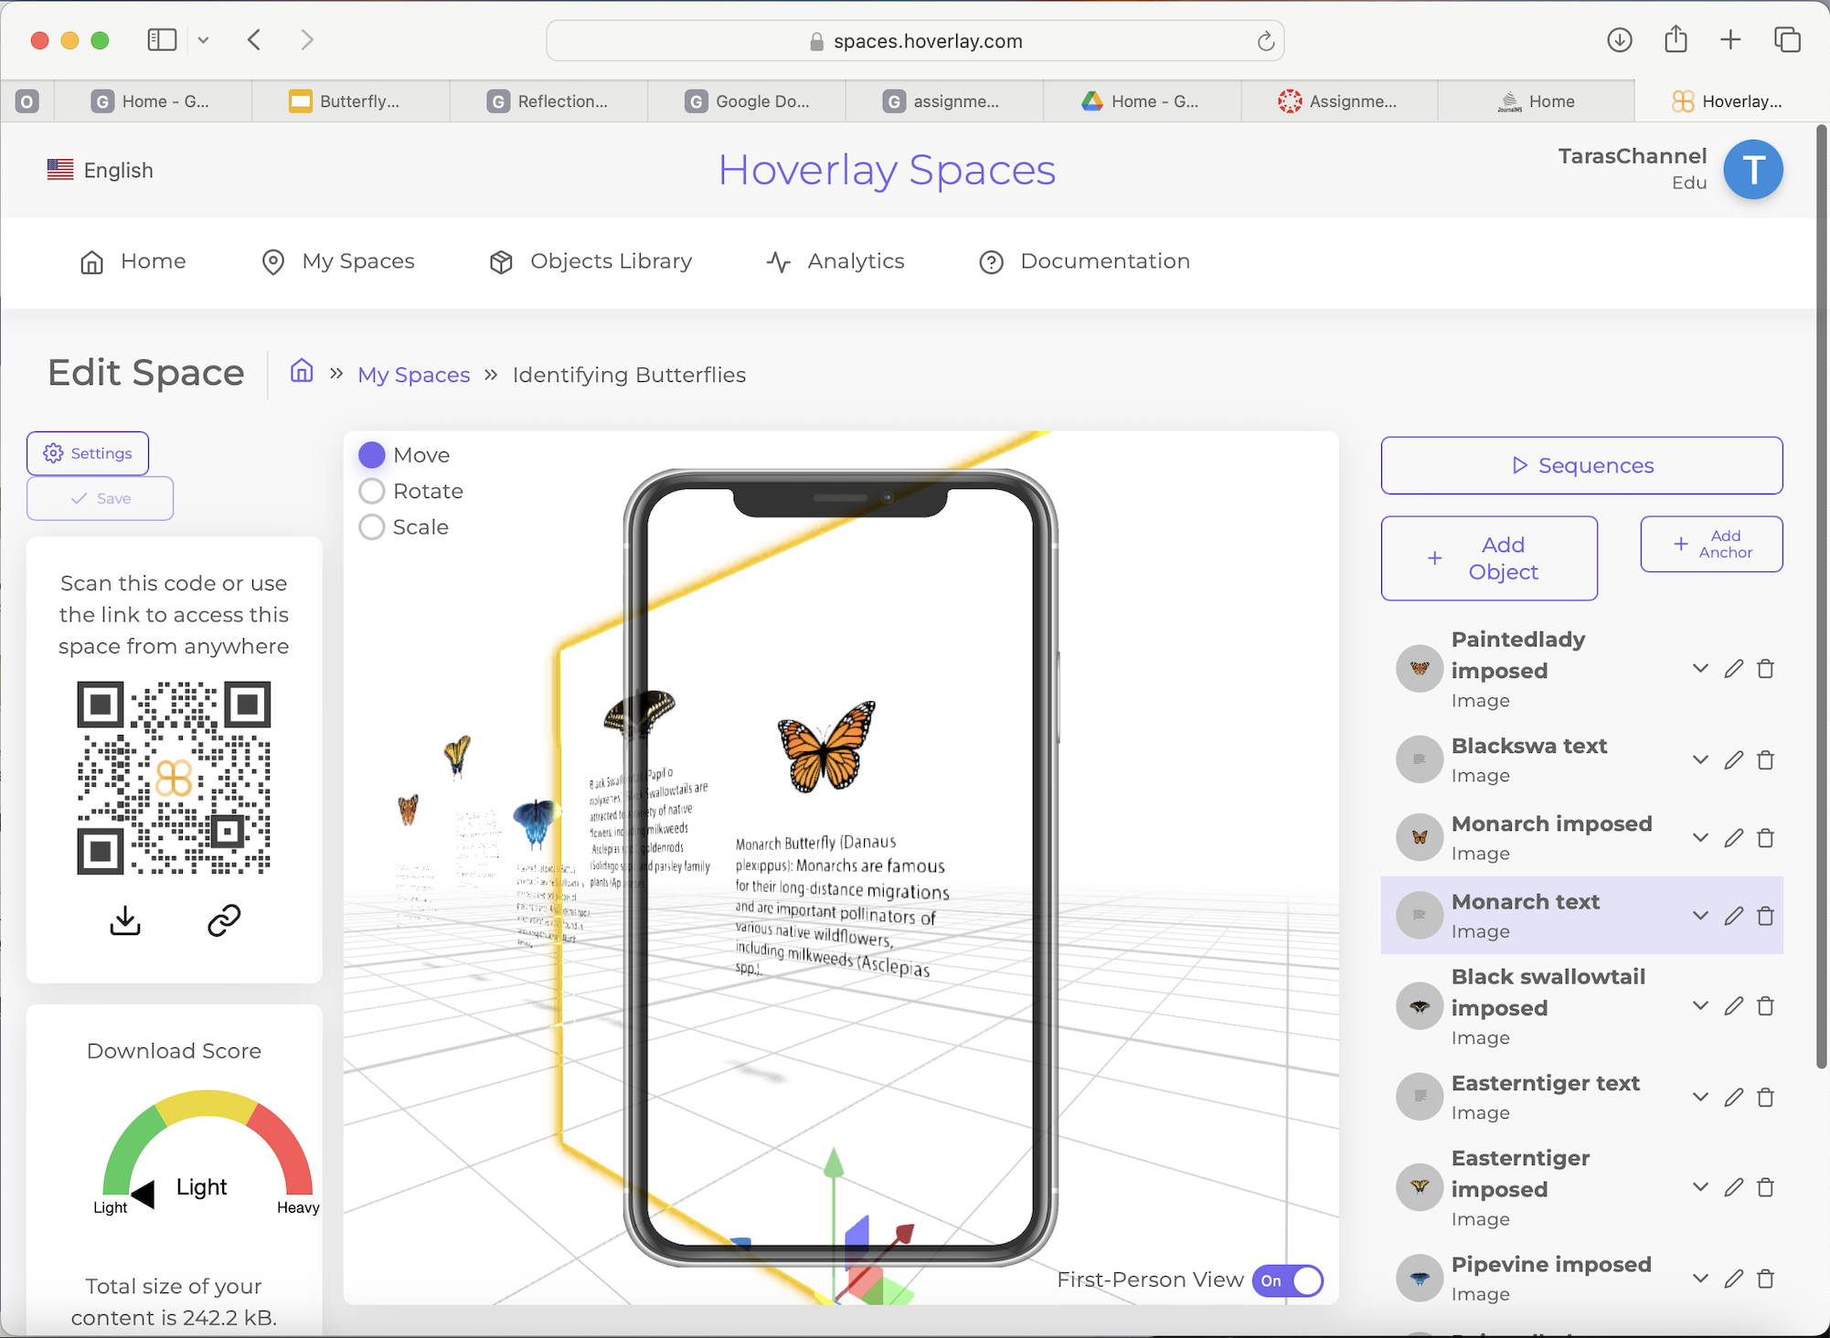
Task: Open the English language selector
Action: click(101, 170)
